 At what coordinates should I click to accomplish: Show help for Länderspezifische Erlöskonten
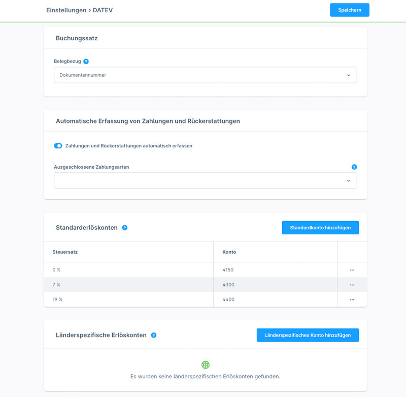pos(154,335)
